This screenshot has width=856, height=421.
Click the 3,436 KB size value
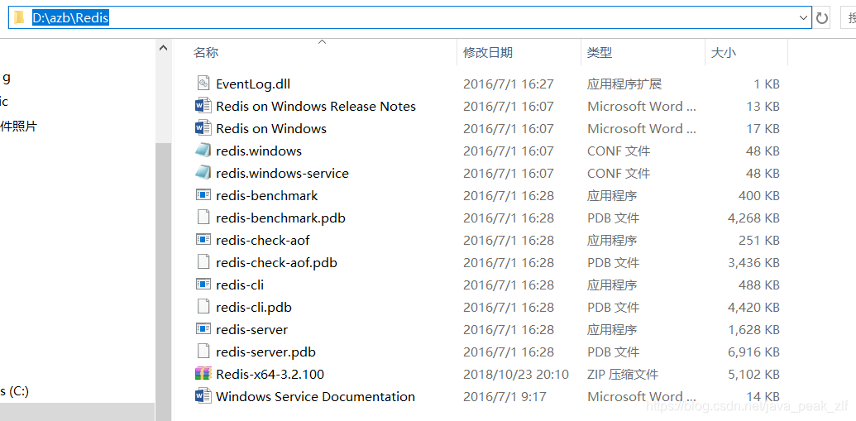[x=753, y=263]
